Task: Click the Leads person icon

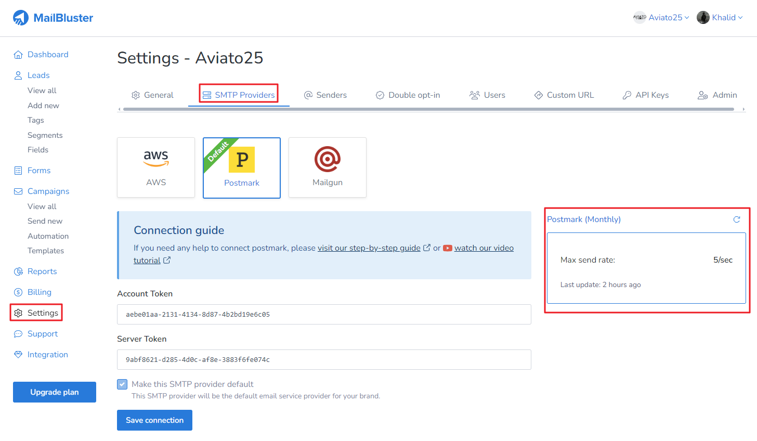Action: tap(18, 75)
